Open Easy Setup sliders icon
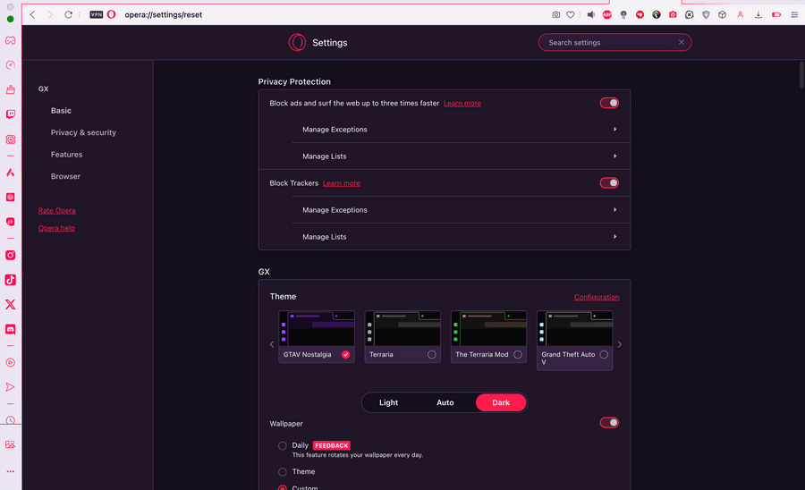Screen dimensions: 805x490 (x=794, y=15)
